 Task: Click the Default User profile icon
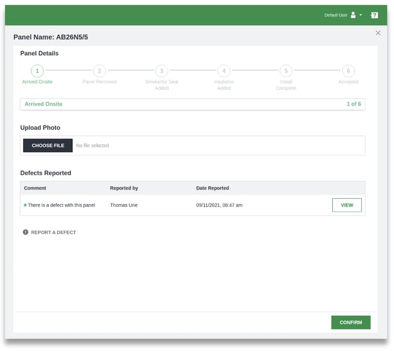pos(353,14)
